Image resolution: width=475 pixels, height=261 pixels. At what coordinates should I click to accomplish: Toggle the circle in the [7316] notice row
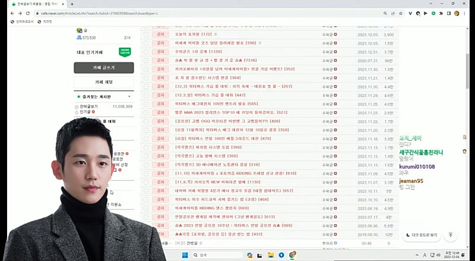tap(146, 61)
